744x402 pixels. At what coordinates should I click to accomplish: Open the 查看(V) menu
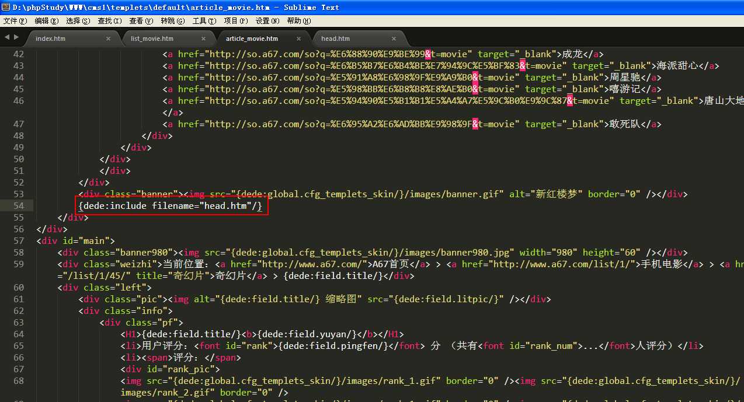(141, 21)
